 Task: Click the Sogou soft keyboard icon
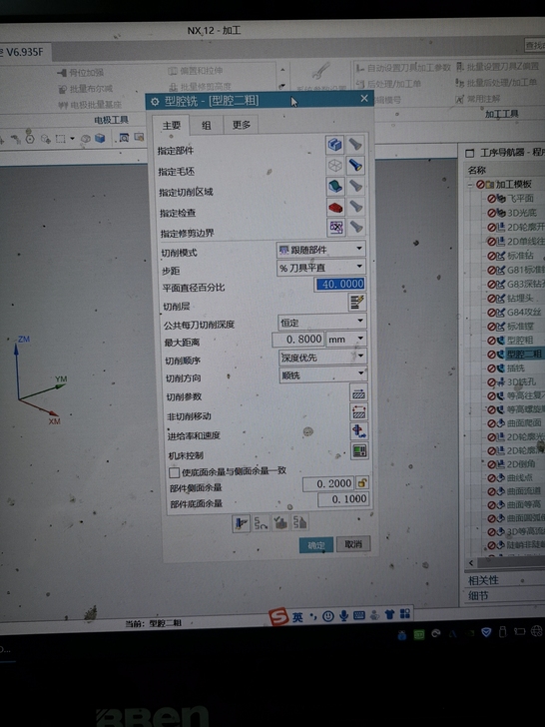[358, 615]
